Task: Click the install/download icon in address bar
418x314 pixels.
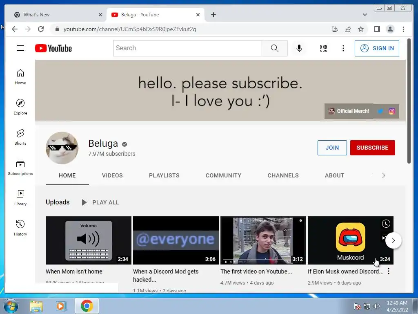Action: click(335, 29)
